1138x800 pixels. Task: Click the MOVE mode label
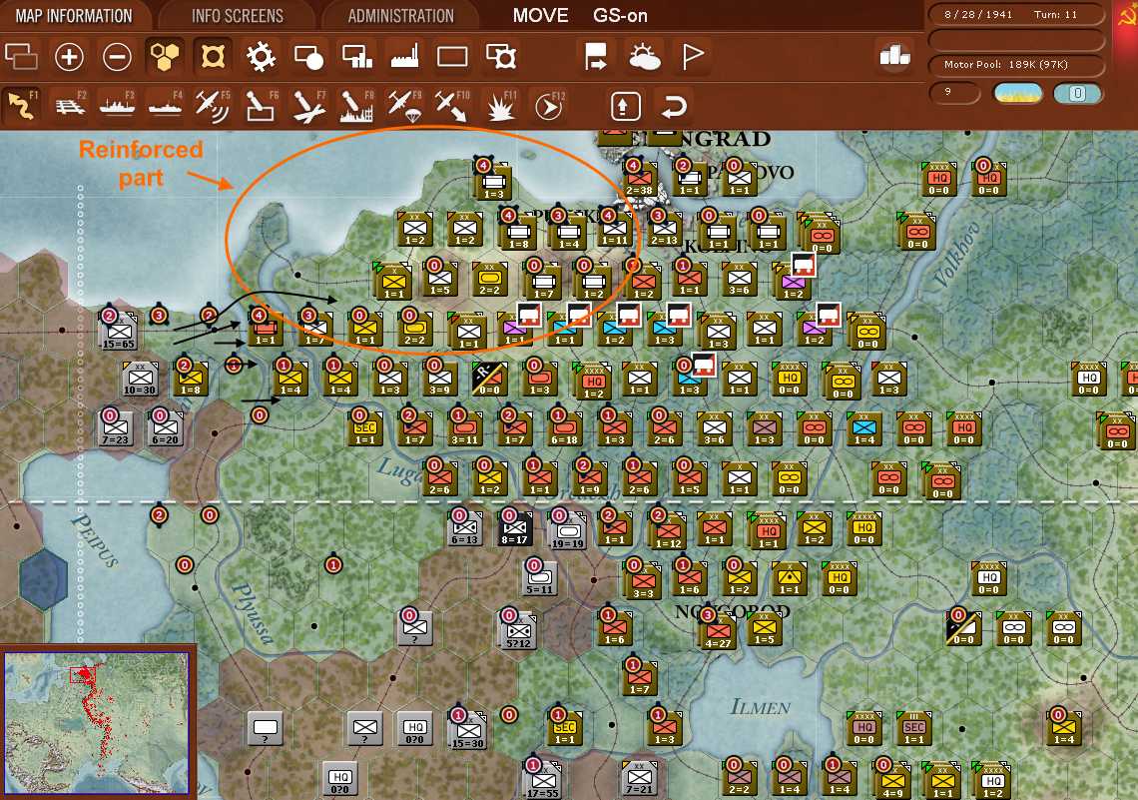(541, 15)
